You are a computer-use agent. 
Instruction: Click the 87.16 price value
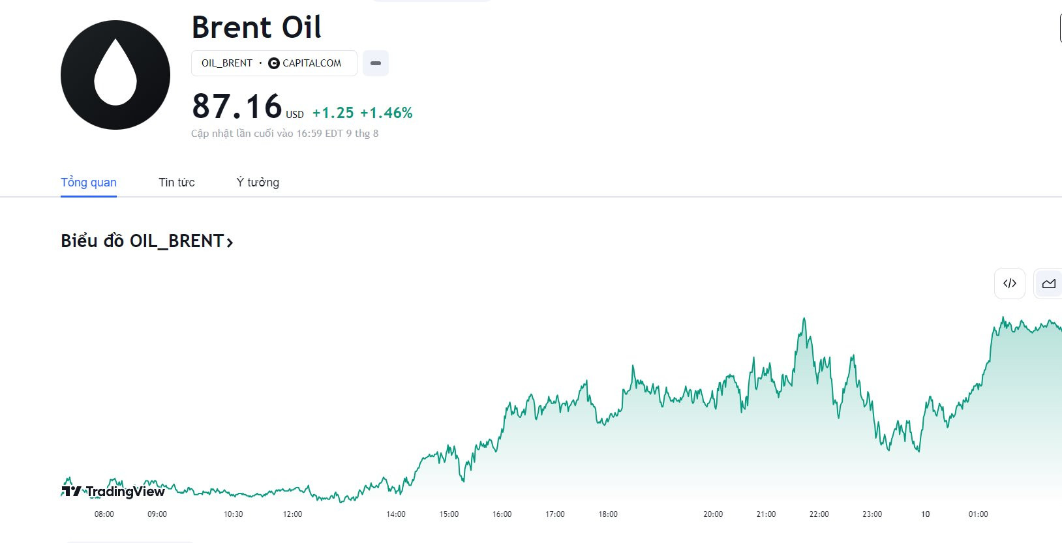coord(237,106)
